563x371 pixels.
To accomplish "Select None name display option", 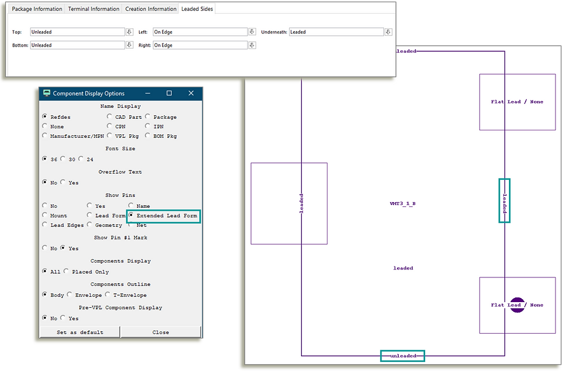I will (x=45, y=126).
